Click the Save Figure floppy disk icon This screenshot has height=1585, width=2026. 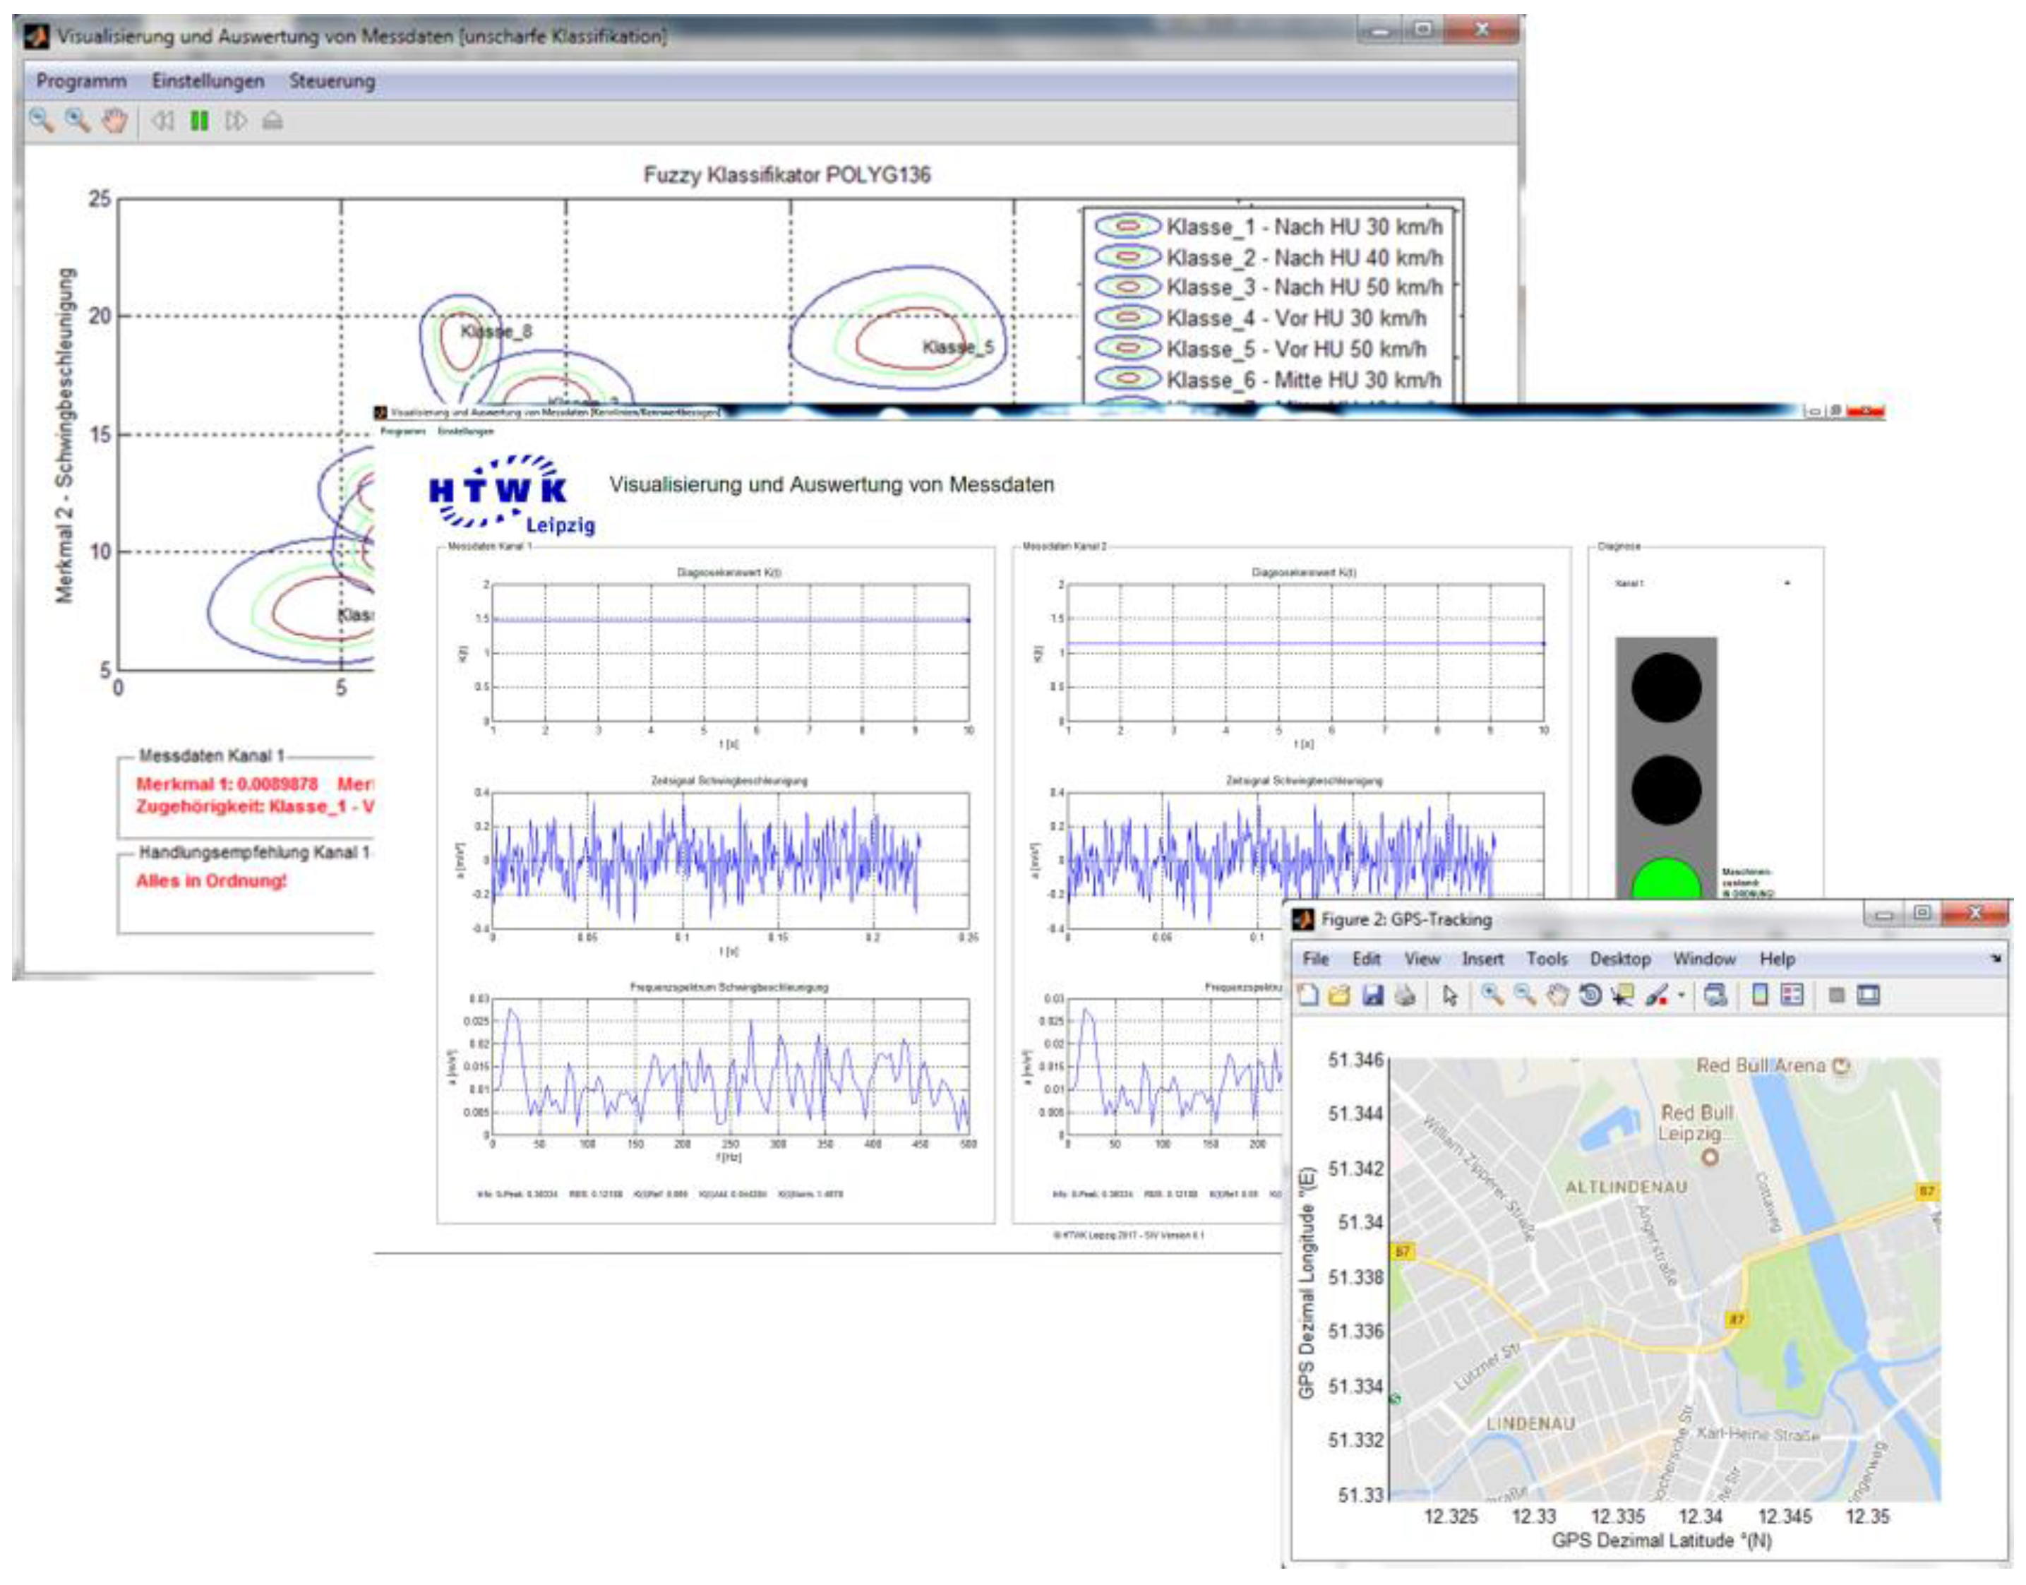click(1372, 995)
